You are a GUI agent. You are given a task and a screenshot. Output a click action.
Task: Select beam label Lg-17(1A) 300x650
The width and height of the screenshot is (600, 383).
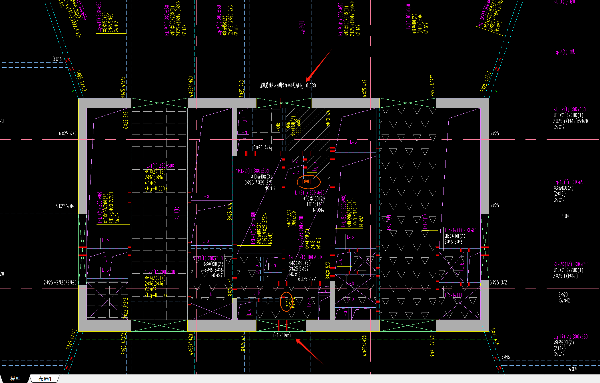point(571,336)
